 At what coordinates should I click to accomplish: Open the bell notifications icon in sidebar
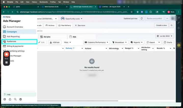coord(10,99)
